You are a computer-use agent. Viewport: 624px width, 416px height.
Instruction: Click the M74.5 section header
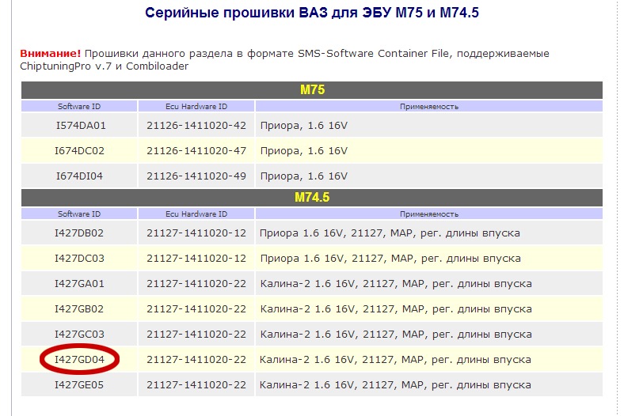(x=311, y=199)
